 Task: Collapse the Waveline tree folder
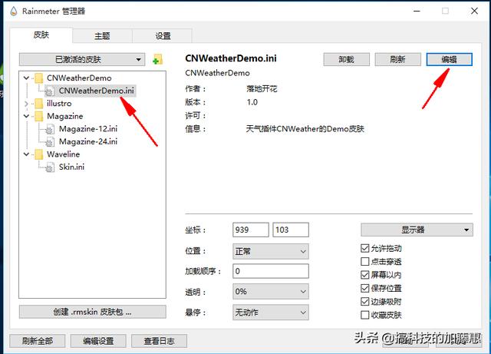26,154
